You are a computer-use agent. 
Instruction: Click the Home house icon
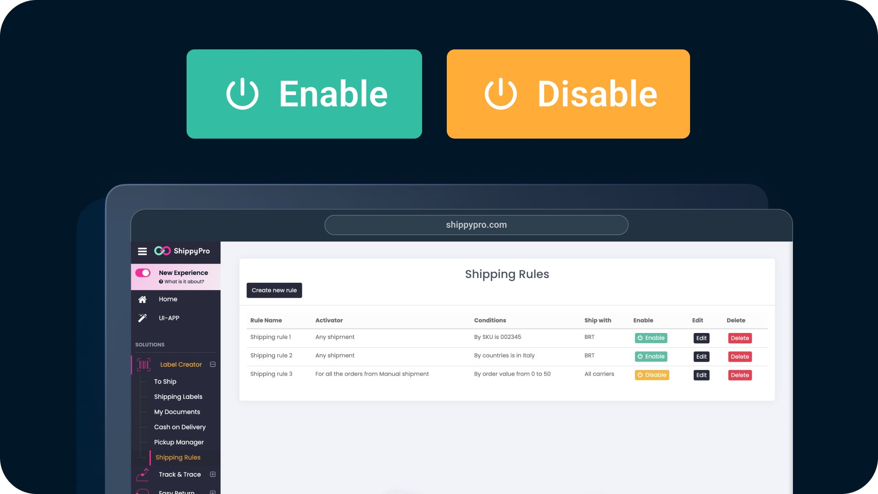142,299
